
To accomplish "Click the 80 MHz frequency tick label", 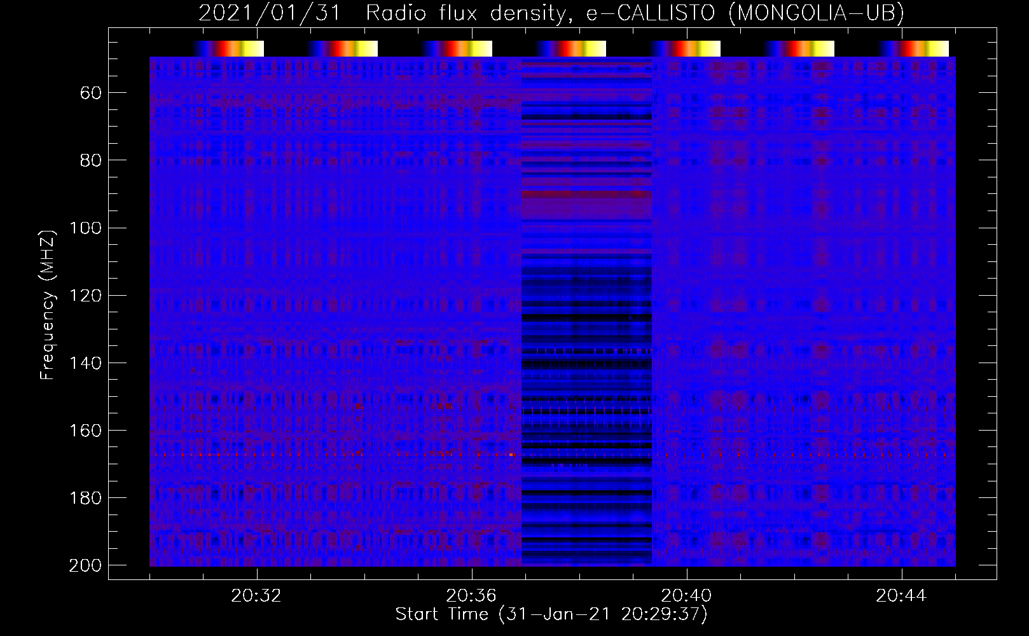I will [x=91, y=161].
